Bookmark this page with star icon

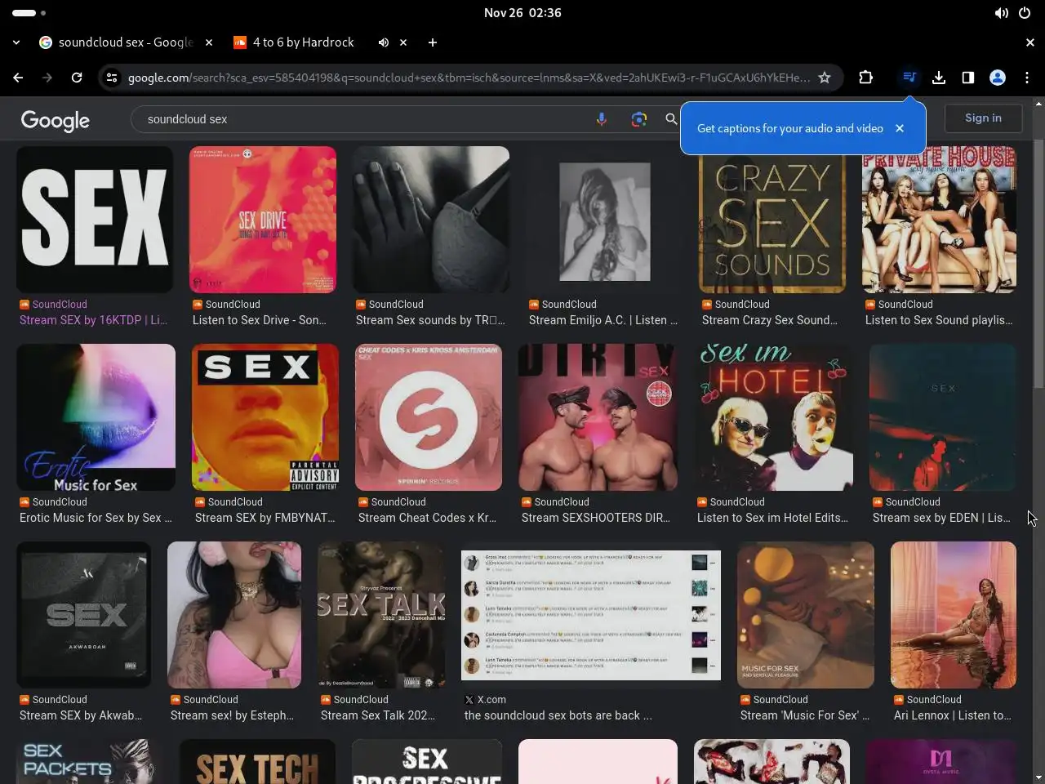coord(825,78)
